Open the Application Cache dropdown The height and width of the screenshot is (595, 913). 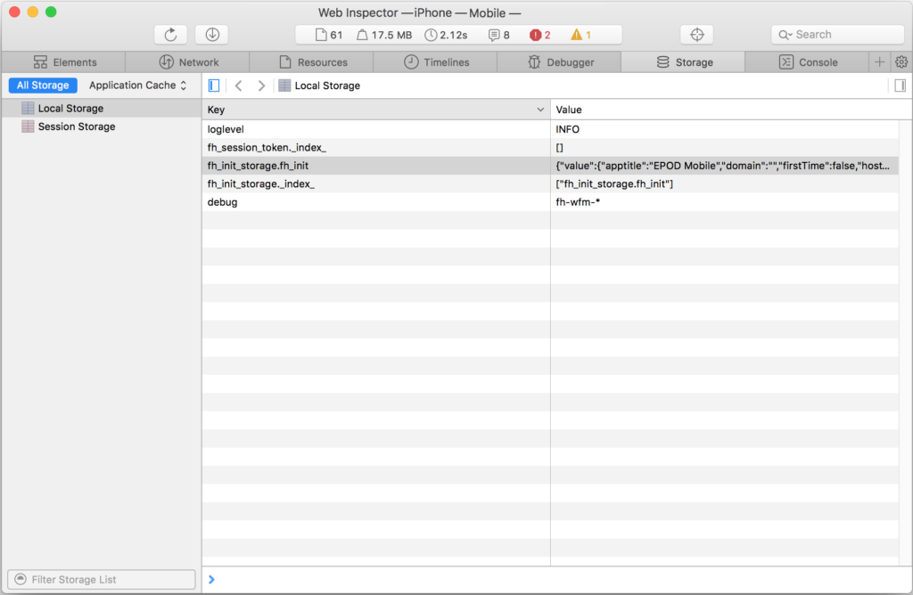pyautogui.click(x=138, y=86)
